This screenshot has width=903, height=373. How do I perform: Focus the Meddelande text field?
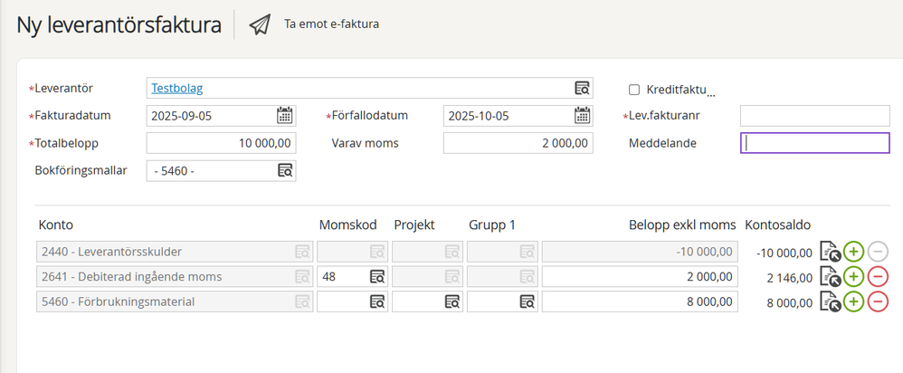coord(815,143)
